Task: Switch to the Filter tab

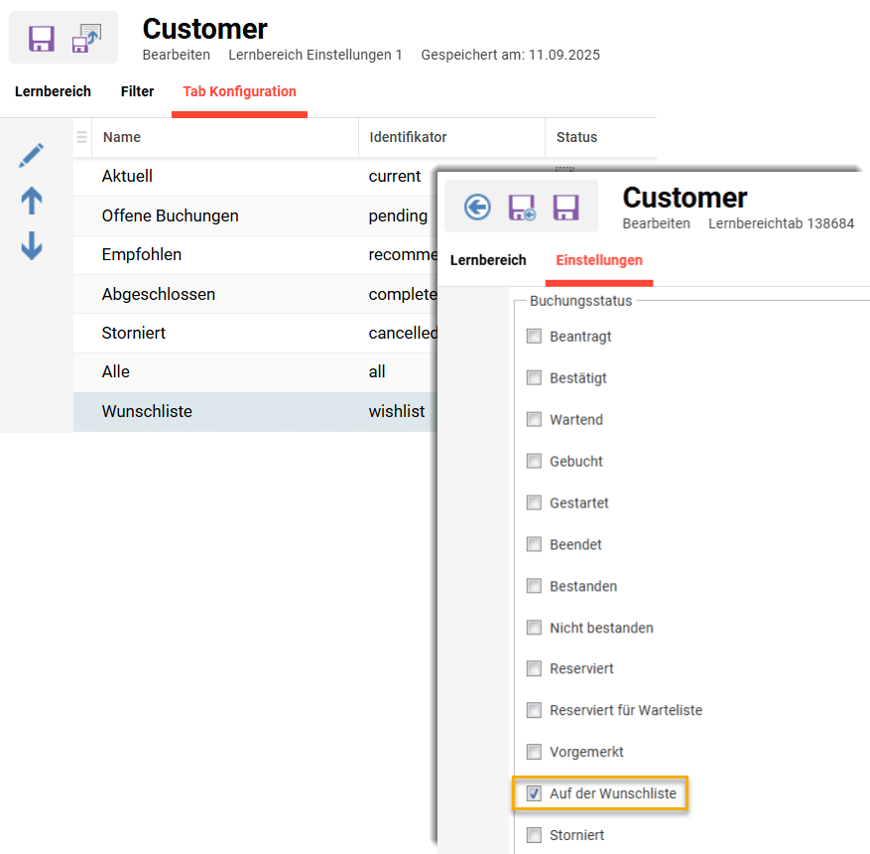Action: pyautogui.click(x=137, y=90)
